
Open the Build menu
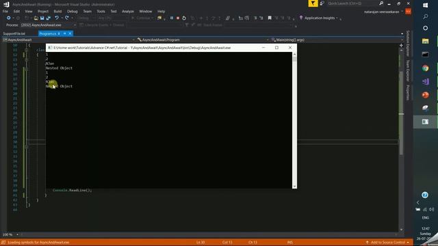pos(57,12)
